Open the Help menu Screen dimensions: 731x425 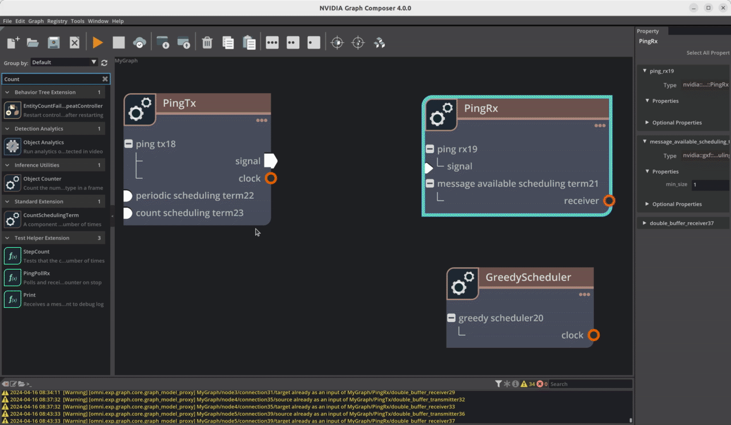click(x=118, y=21)
